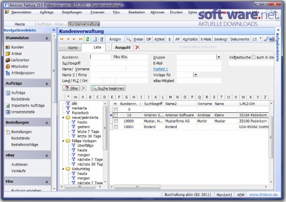This screenshot has width=286, height=202.
Task: Open the Bearbeiten menu
Action: (x=137, y=12)
